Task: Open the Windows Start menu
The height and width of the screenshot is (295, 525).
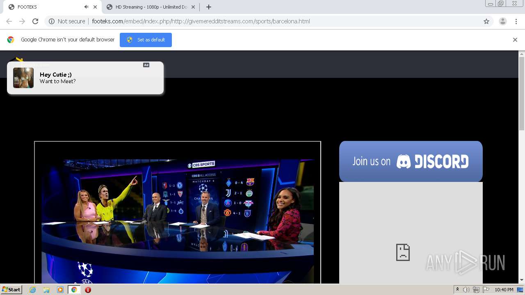Action: pos(11,289)
